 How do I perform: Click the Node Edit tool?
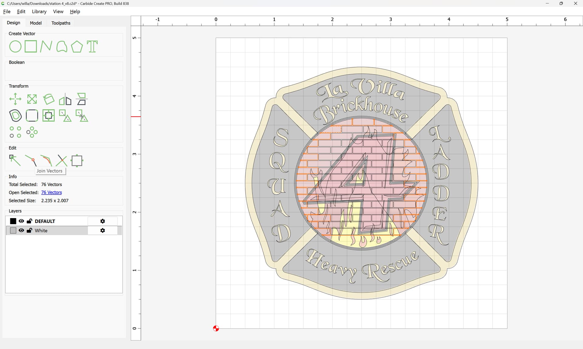pos(15,160)
